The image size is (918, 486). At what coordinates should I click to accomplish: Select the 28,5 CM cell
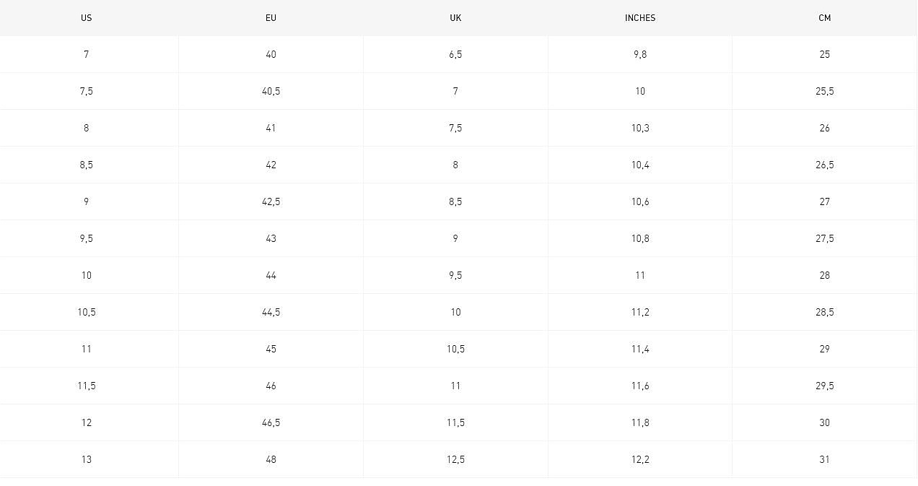(825, 313)
